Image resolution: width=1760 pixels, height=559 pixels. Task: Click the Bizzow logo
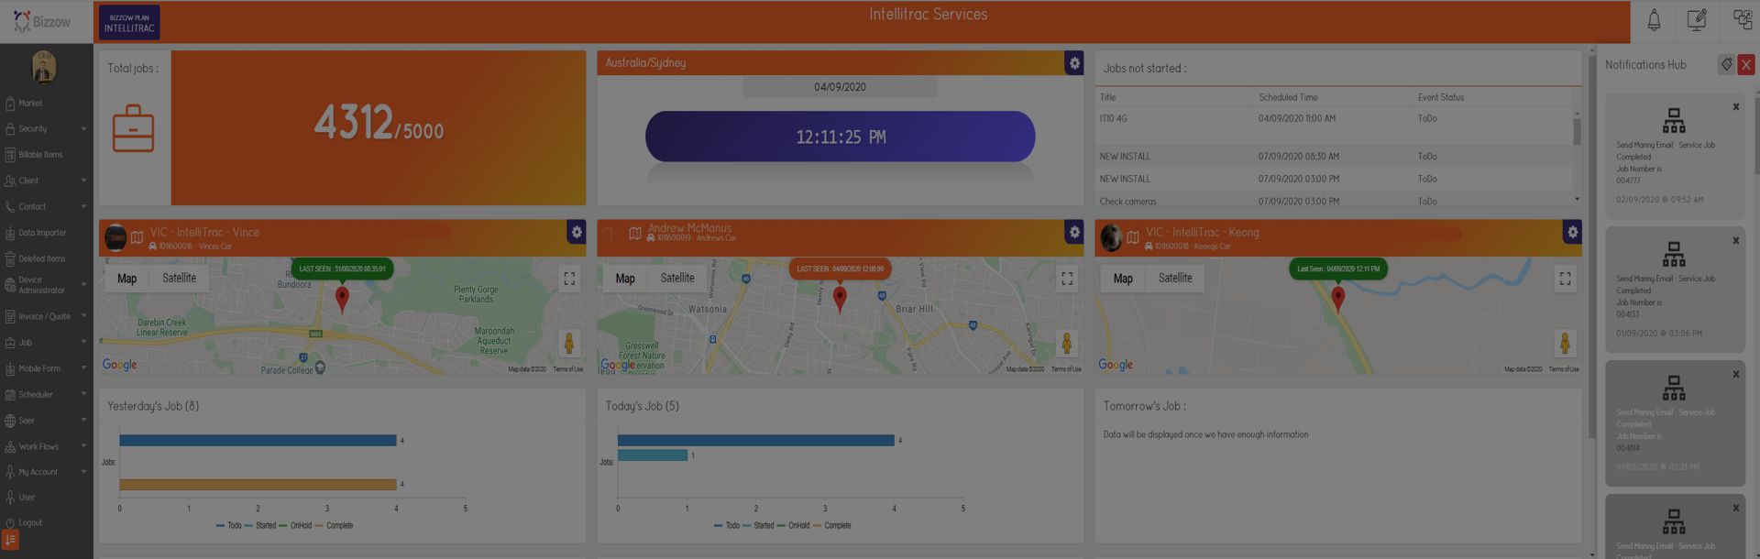(42, 21)
